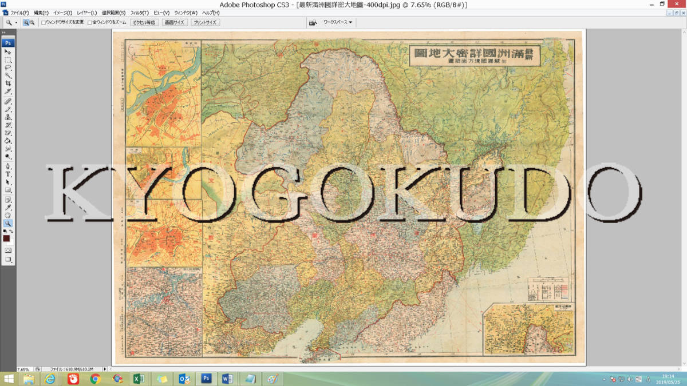Open Excel from the taskbar

pyautogui.click(x=139, y=379)
